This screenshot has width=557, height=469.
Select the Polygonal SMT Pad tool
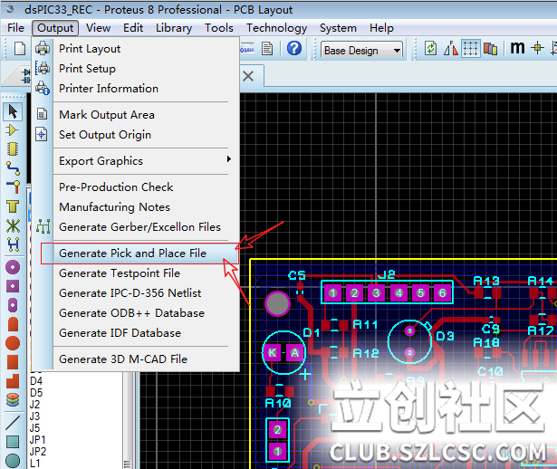pos(13,381)
